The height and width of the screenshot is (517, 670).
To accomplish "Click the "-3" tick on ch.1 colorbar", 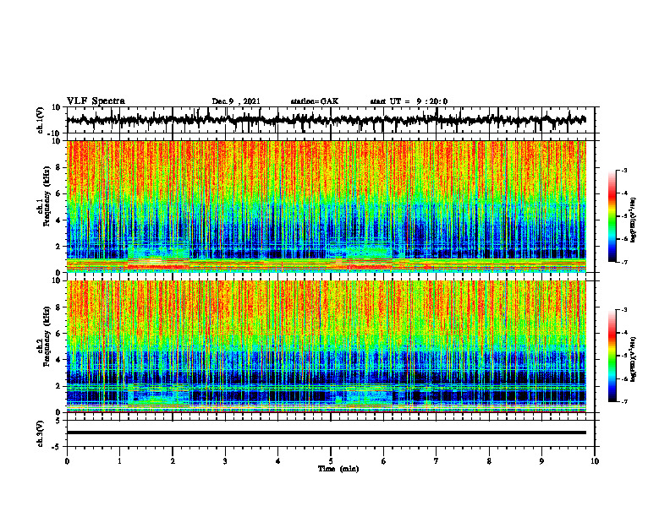I will [623, 171].
